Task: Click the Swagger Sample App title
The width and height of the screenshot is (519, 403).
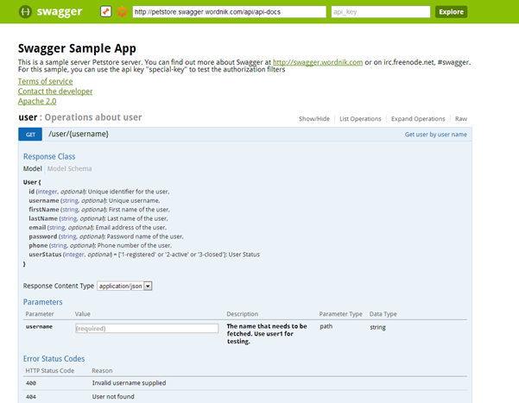Action: [x=77, y=48]
